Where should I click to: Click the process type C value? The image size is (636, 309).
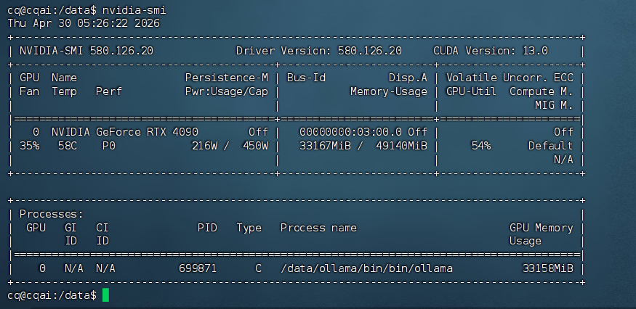258,268
